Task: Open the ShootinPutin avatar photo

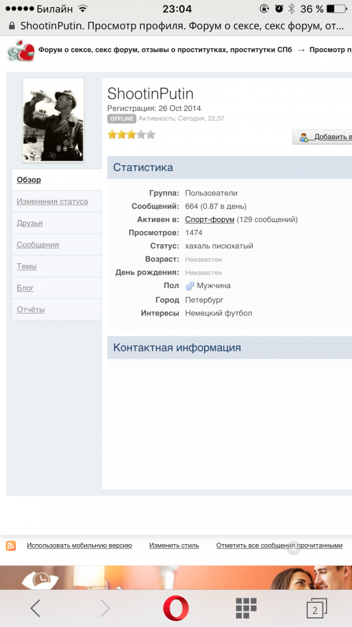Action: point(53,120)
